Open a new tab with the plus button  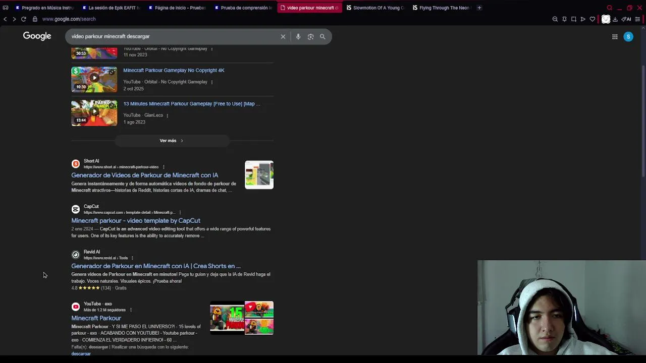pyautogui.click(x=479, y=8)
